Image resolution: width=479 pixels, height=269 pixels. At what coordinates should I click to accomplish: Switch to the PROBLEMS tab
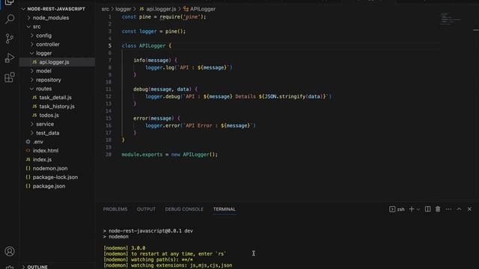pos(115,209)
